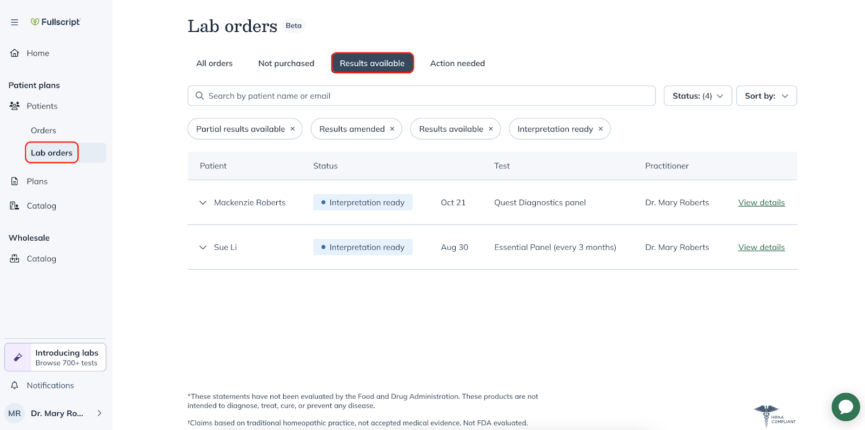The width and height of the screenshot is (865, 430).
Task: Switch to the Action needed tab
Action: point(457,63)
